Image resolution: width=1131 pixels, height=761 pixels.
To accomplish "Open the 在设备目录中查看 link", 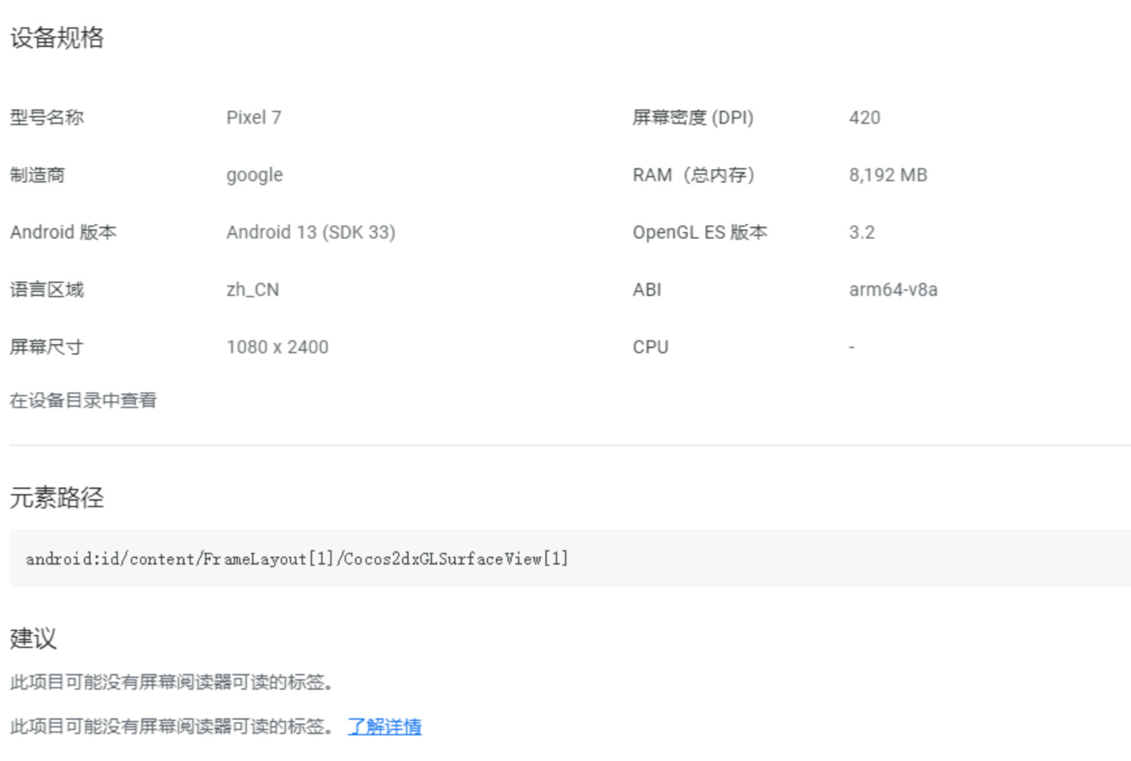I will (83, 400).
